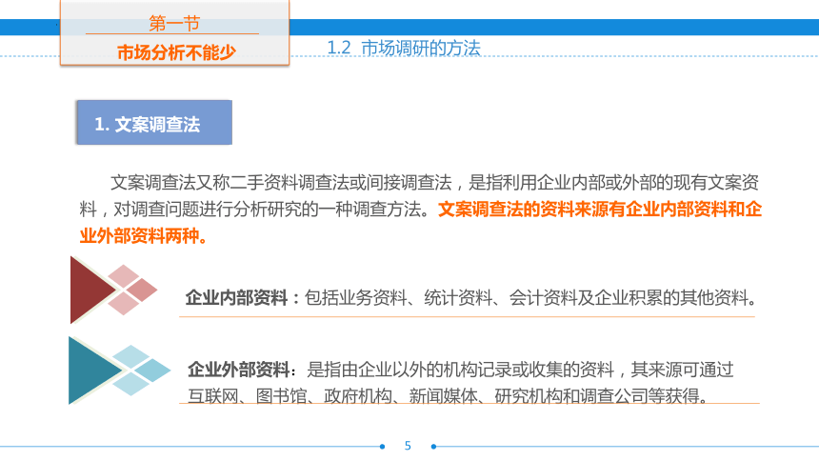Click the line 互联网、图书馆、政府机构、新闻媒体

click(449, 396)
